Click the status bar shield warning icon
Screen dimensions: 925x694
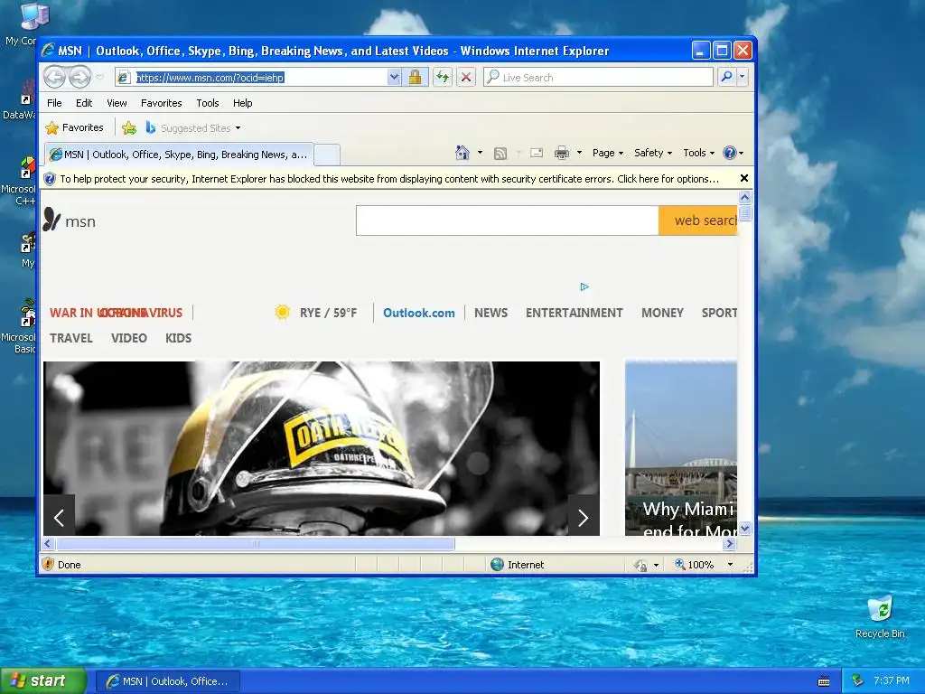[x=48, y=564]
